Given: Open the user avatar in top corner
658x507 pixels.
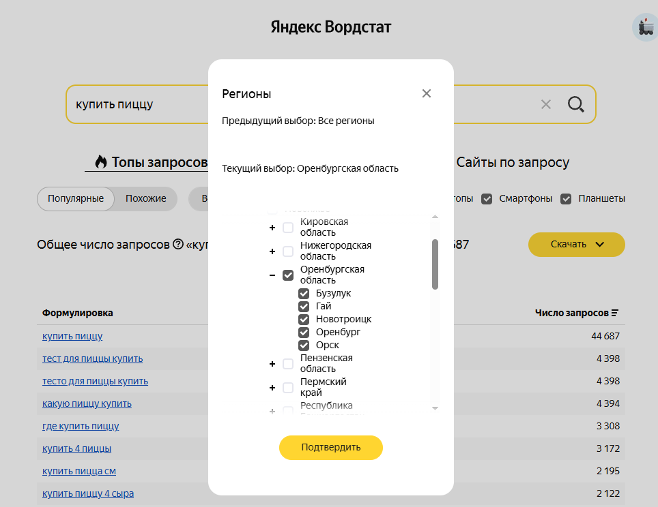Looking at the screenshot, I should [646, 28].
